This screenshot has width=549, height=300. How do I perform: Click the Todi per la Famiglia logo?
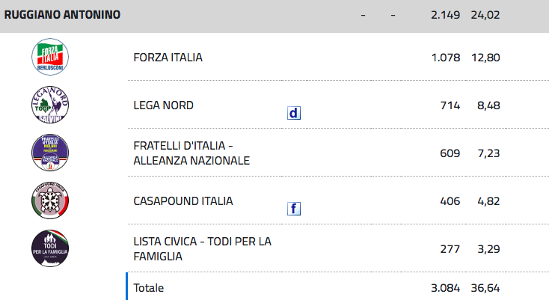pos(50,248)
